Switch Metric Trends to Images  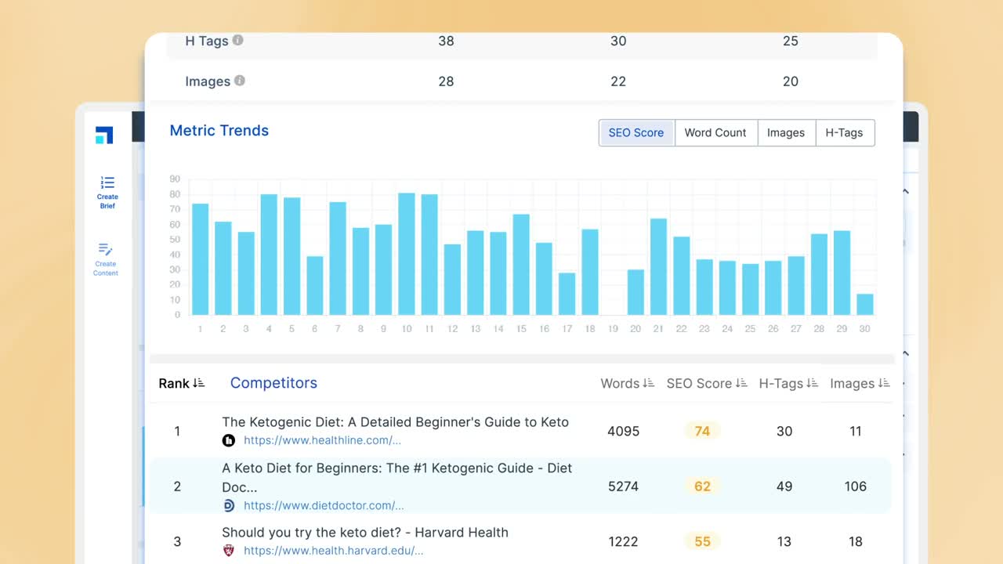(x=786, y=132)
